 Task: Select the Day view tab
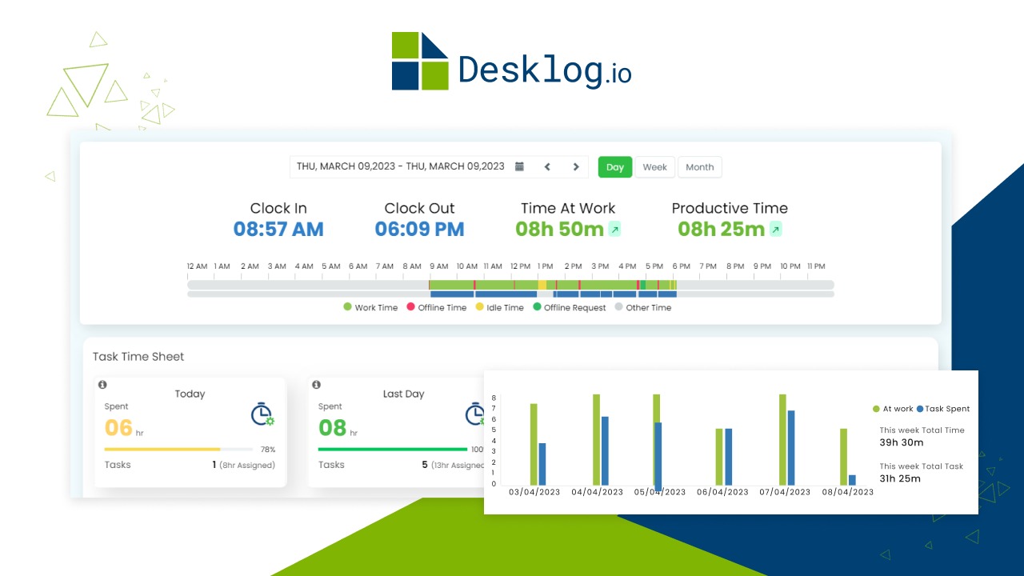(615, 167)
